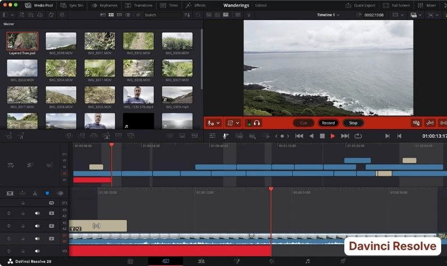Click the sync clips icon
This screenshot has height=266, width=447.
pyautogui.click(x=51, y=15)
